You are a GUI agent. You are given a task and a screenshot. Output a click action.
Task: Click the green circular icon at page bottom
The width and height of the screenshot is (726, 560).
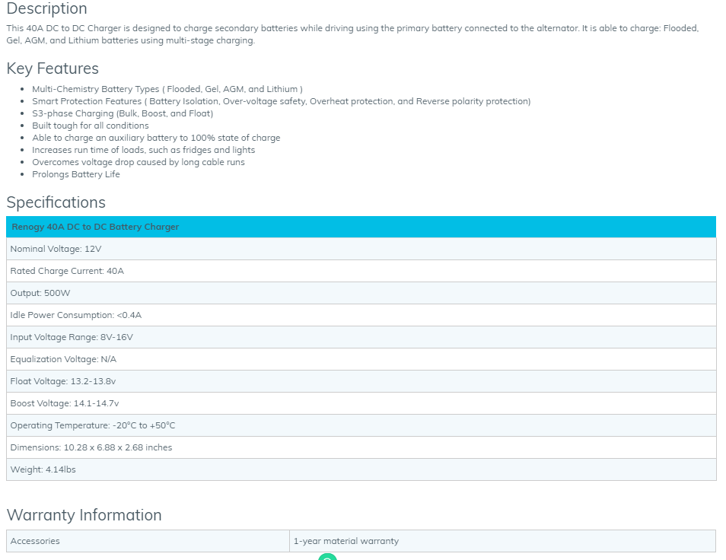[x=327, y=557]
